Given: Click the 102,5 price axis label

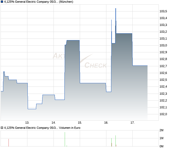Looking at the screenshot, I should (163, 80).
